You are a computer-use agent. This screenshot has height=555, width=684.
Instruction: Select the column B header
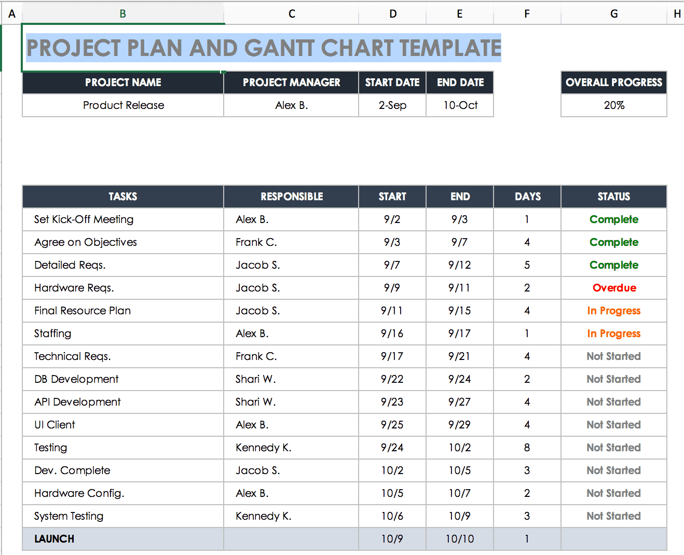click(123, 14)
